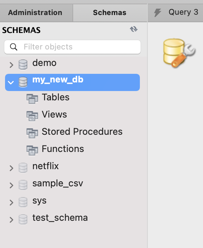Expand the netflix schema chevron

[11, 168]
